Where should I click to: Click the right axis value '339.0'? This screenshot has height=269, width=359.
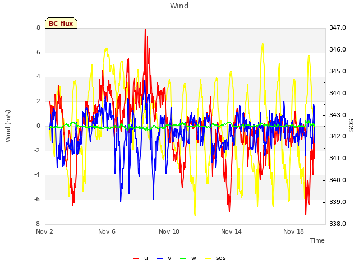pyautogui.click(x=338, y=202)
